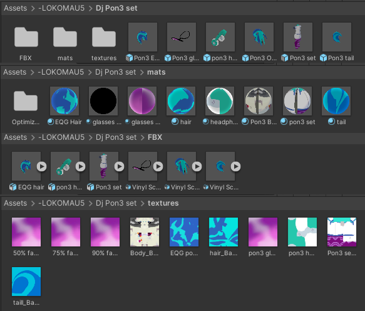365x311 pixels.
Task: Click Assets in the textures breadcrumb
Action: click(16, 203)
